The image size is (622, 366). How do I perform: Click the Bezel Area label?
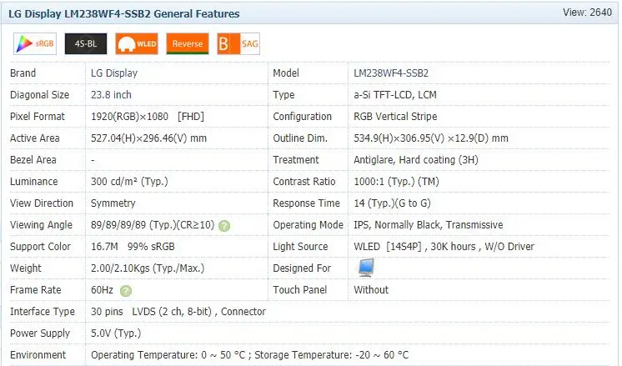33,160
